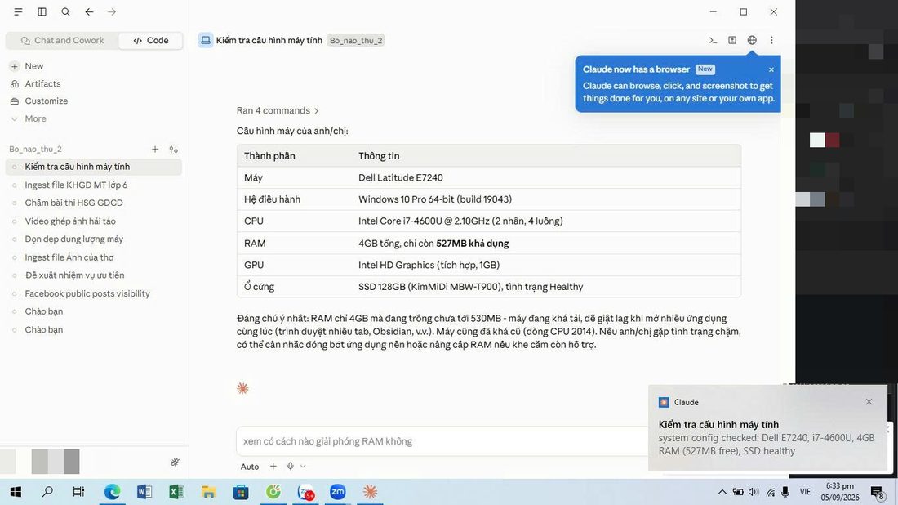Open Excel from the taskbar

click(x=176, y=492)
